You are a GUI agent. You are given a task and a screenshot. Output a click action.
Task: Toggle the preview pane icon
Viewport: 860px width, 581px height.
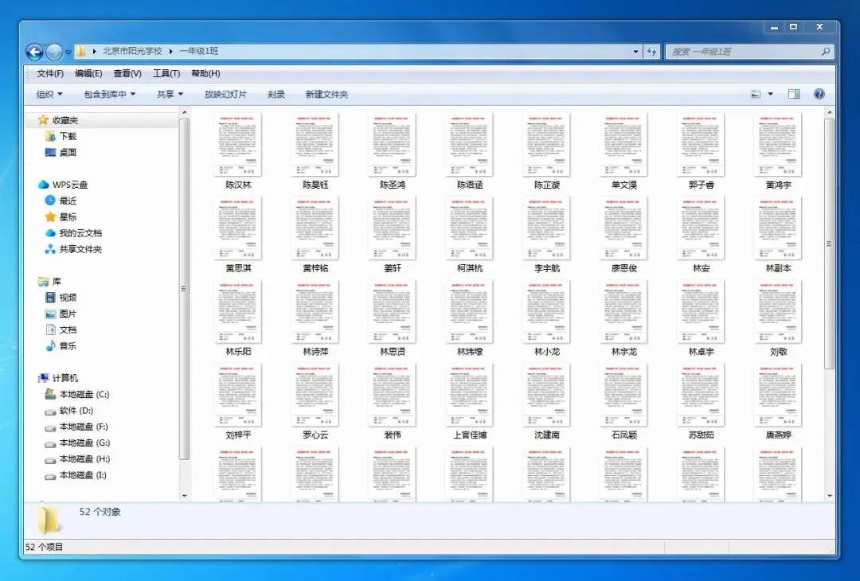(794, 94)
